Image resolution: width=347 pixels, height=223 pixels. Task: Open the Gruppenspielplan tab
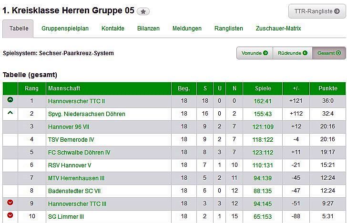click(x=65, y=29)
